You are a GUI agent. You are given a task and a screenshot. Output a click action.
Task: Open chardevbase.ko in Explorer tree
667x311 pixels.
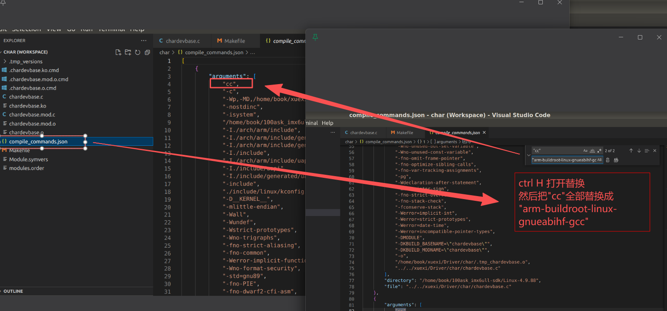27,106
